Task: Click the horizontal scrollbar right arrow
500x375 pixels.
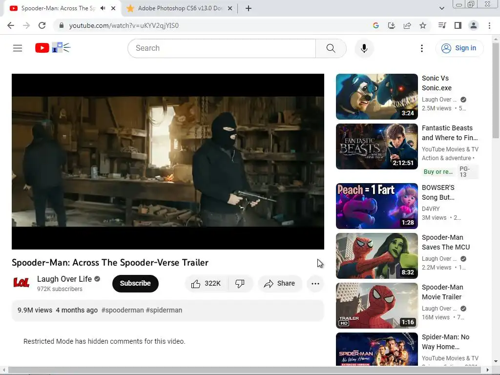Action: click(488, 370)
